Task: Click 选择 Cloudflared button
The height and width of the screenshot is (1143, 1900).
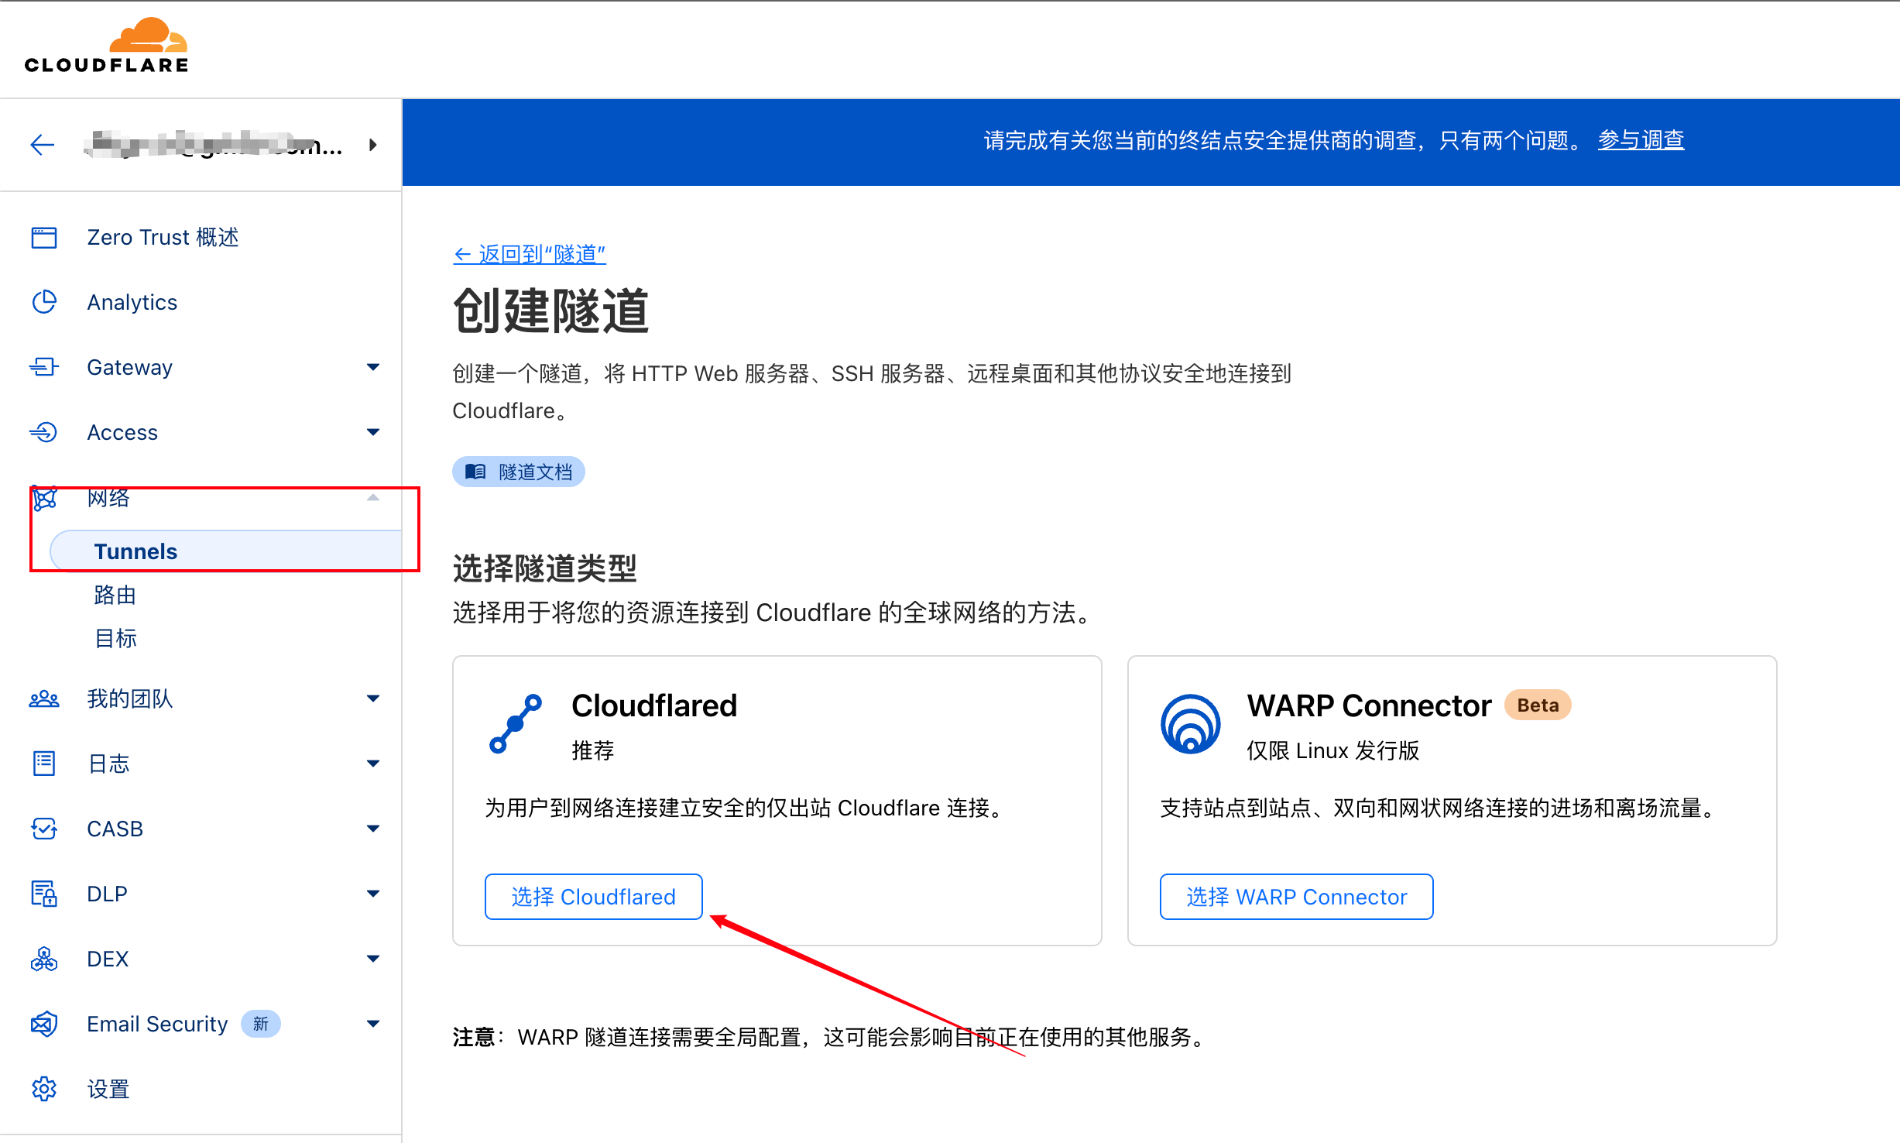Action: click(593, 897)
